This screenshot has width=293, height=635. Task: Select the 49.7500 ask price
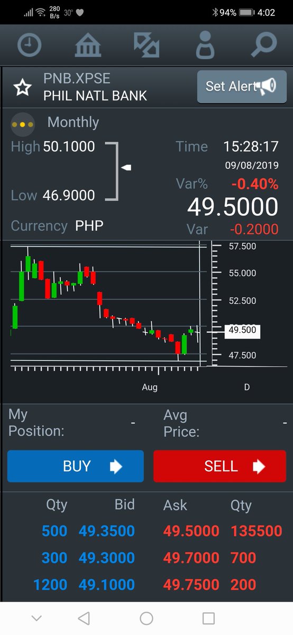(x=191, y=585)
